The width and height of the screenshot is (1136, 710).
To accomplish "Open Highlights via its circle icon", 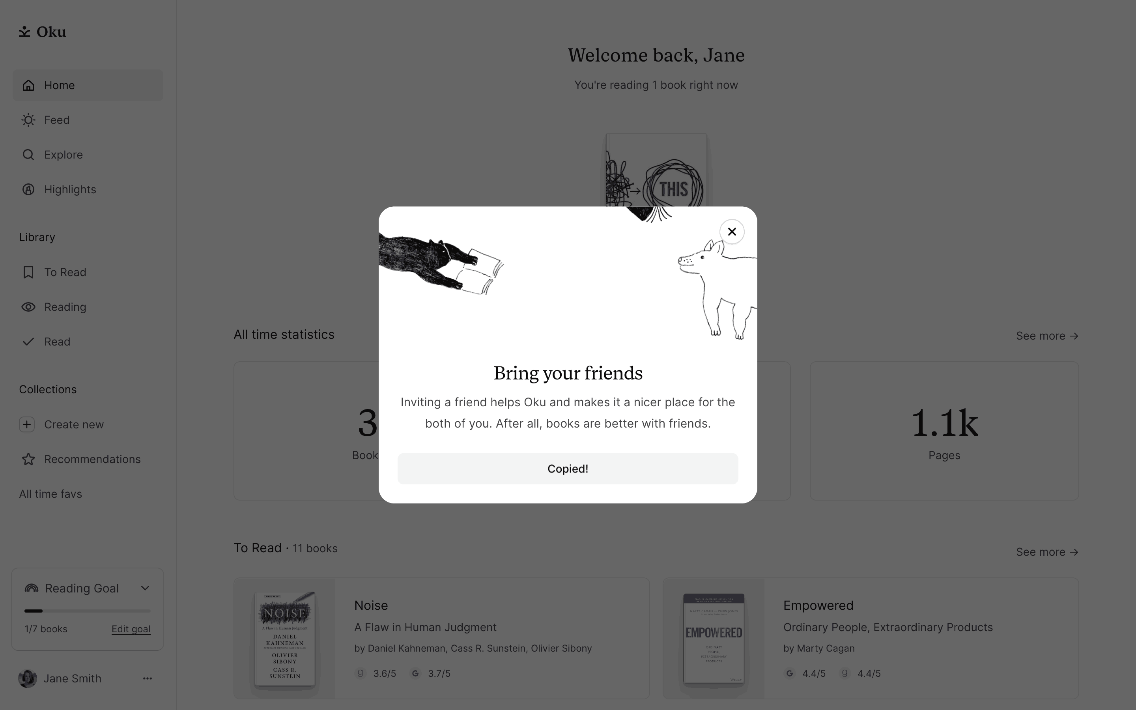I will pyautogui.click(x=29, y=189).
